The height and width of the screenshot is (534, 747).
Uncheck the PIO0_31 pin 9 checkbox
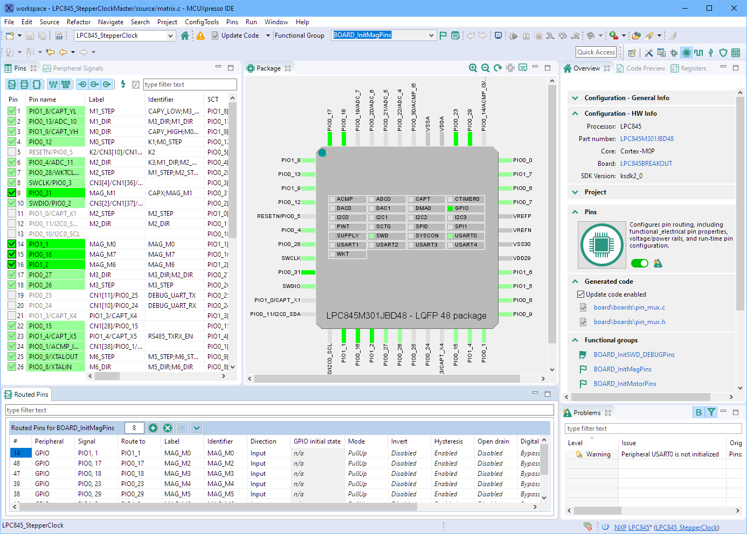click(12, 193)
